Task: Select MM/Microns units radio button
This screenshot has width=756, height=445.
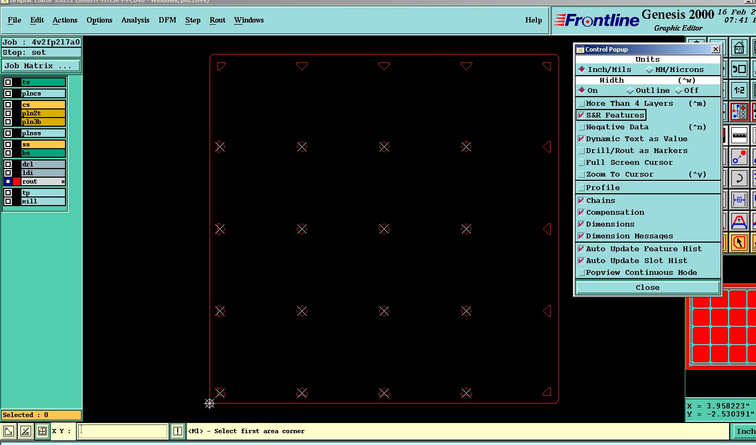Action: pos(649,69)
